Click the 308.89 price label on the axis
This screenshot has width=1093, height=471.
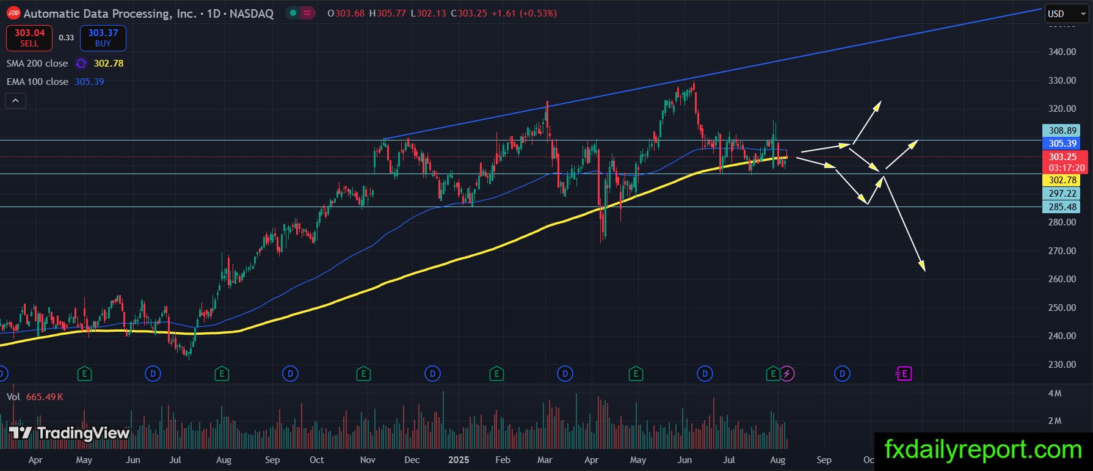click(x=1062, y=131)
